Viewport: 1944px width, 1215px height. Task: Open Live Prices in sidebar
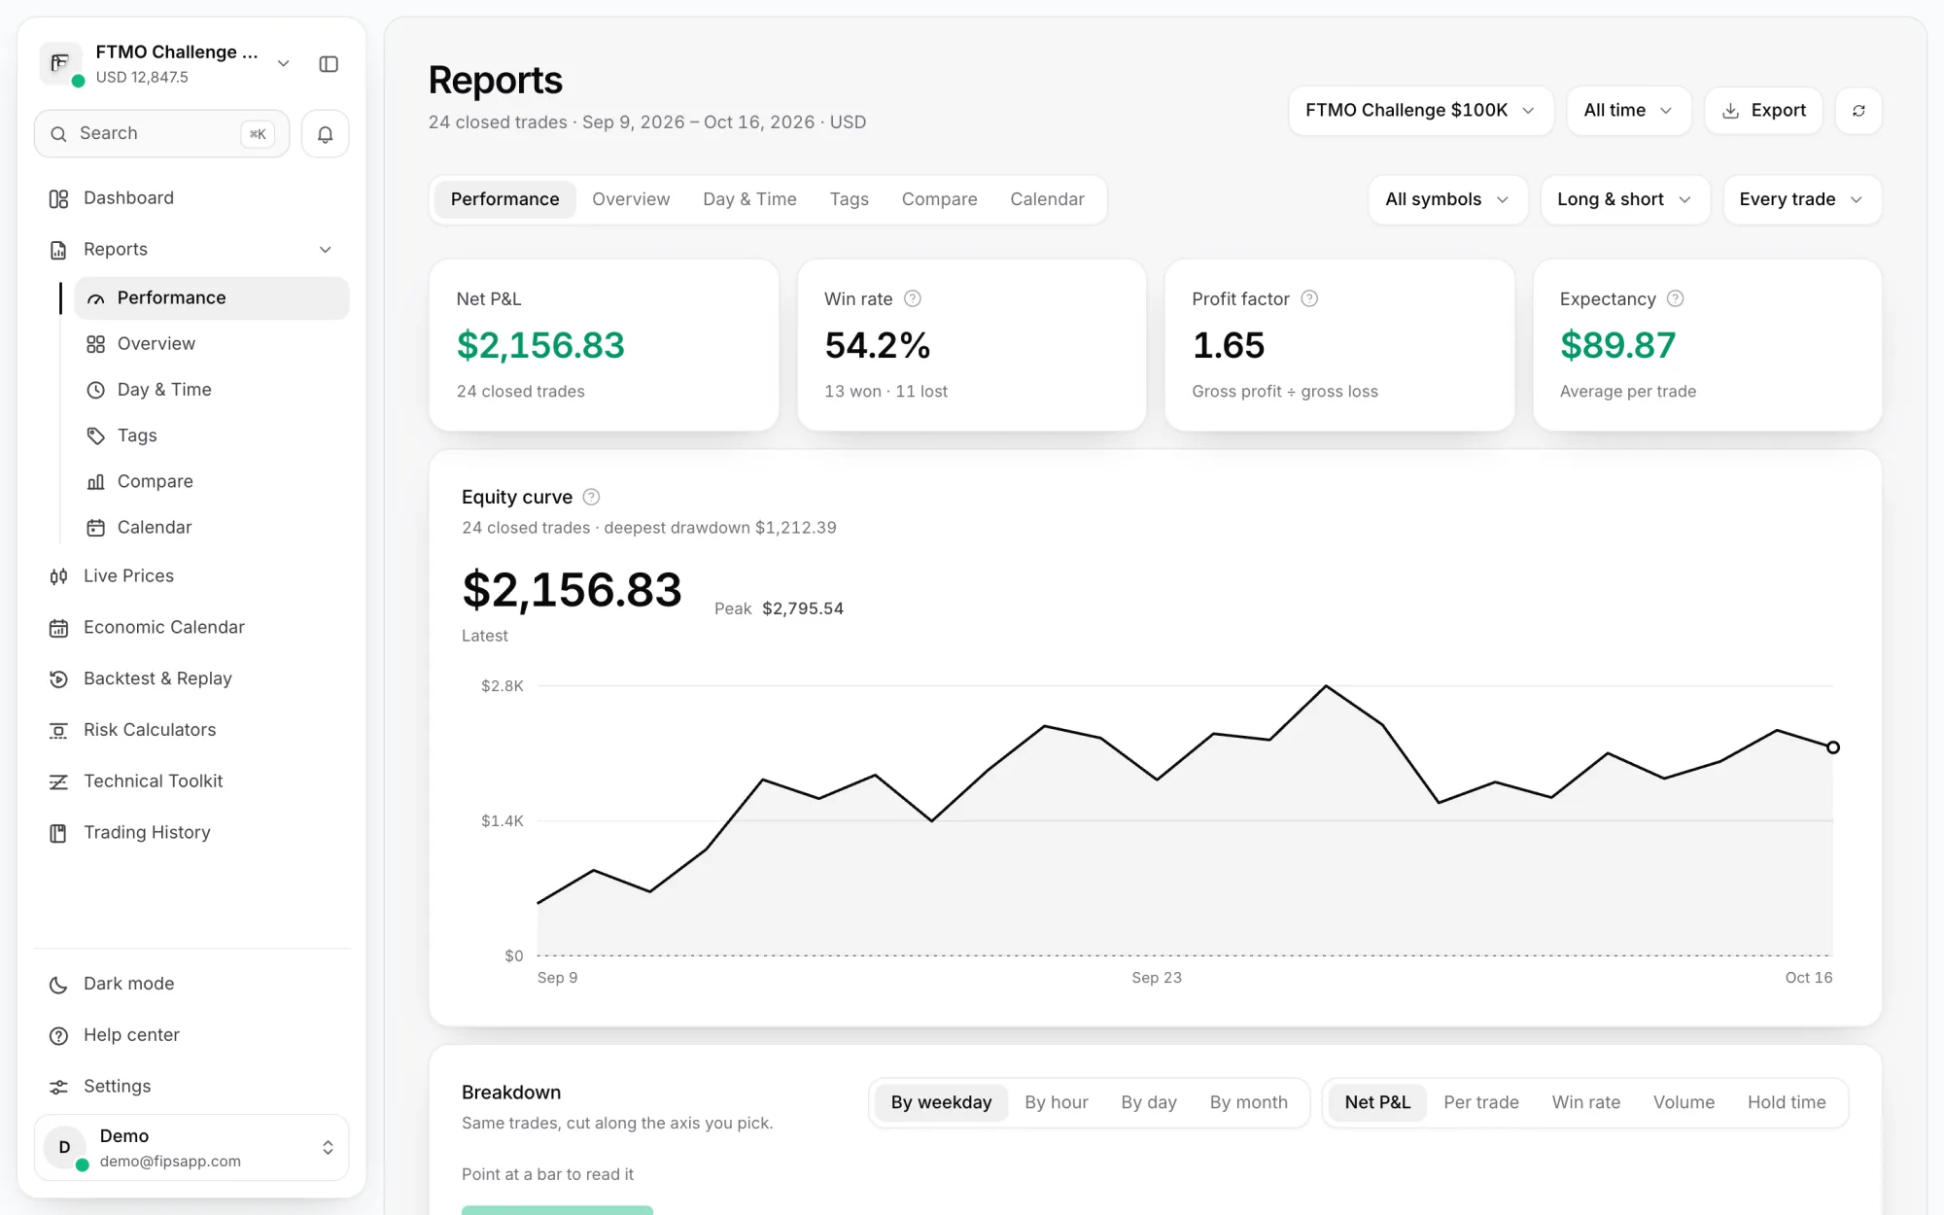click(192, 576)
